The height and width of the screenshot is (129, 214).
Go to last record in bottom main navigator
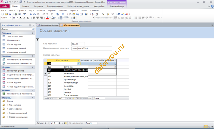pyautogui.click(x=62, y=123)
